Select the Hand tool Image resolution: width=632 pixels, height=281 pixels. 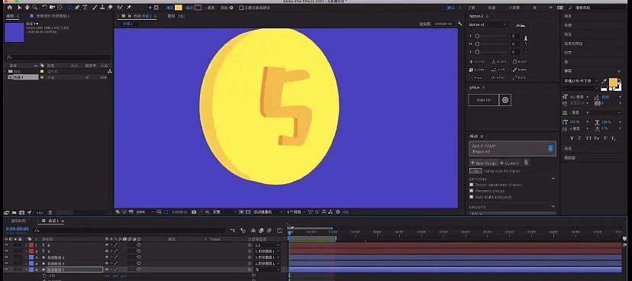pos(27,8)
